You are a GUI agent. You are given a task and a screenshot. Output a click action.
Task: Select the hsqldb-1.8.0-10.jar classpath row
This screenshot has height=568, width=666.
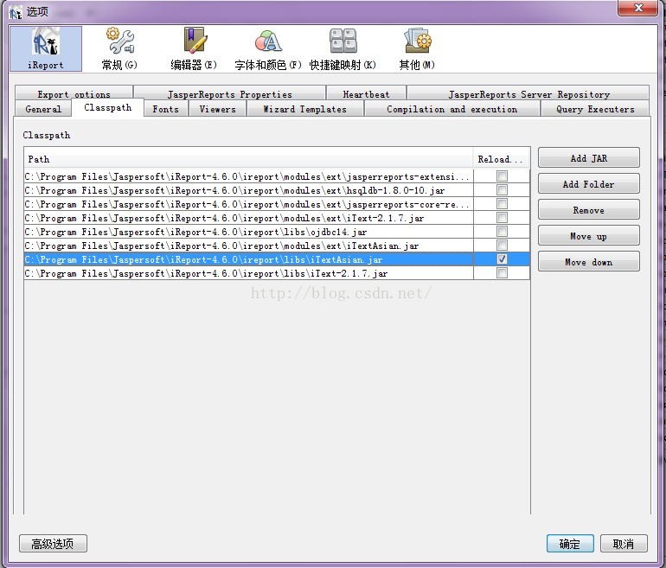(248, 189)
